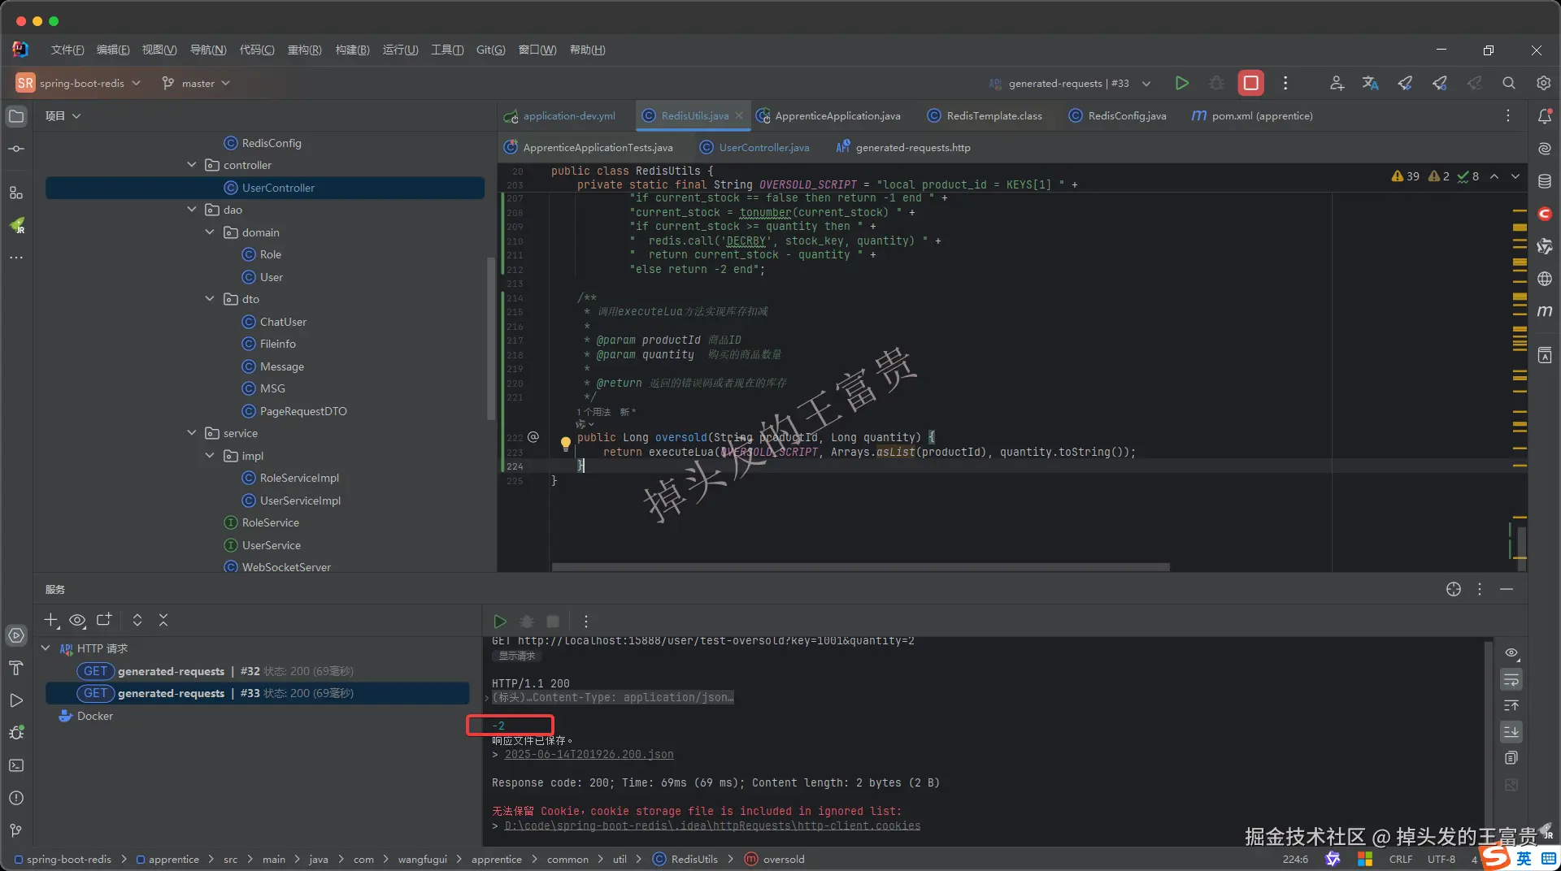This screenshot has height=871, width=1561.
Task: Click the lightbulb quick-fix icon in the editor
Action: point(566,443)
